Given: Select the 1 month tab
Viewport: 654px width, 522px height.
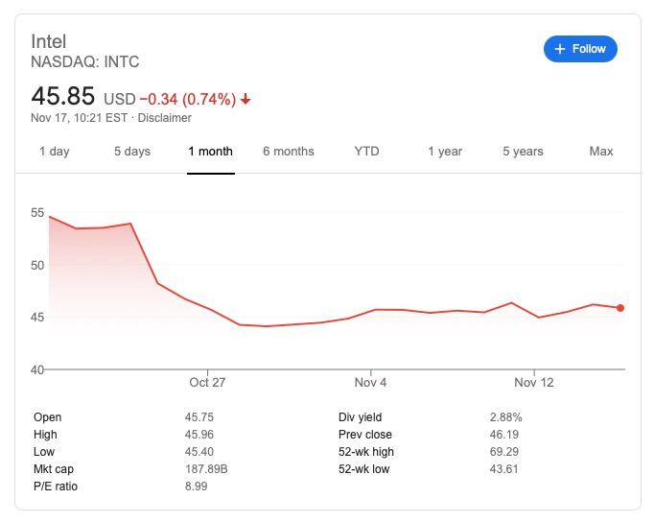Looking at the screenshot, I should click(211, 151).
